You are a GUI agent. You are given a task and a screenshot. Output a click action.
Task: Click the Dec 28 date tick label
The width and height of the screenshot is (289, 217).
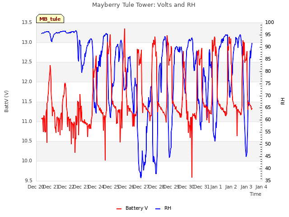tap(157, 187)
